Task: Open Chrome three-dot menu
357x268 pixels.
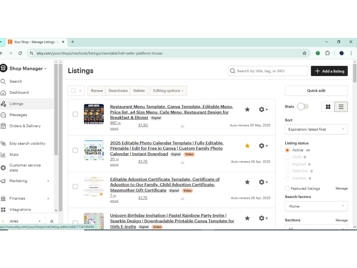Action: click(351, 53)
